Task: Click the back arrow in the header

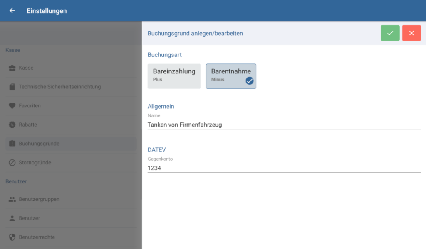Action: point(12,11)
